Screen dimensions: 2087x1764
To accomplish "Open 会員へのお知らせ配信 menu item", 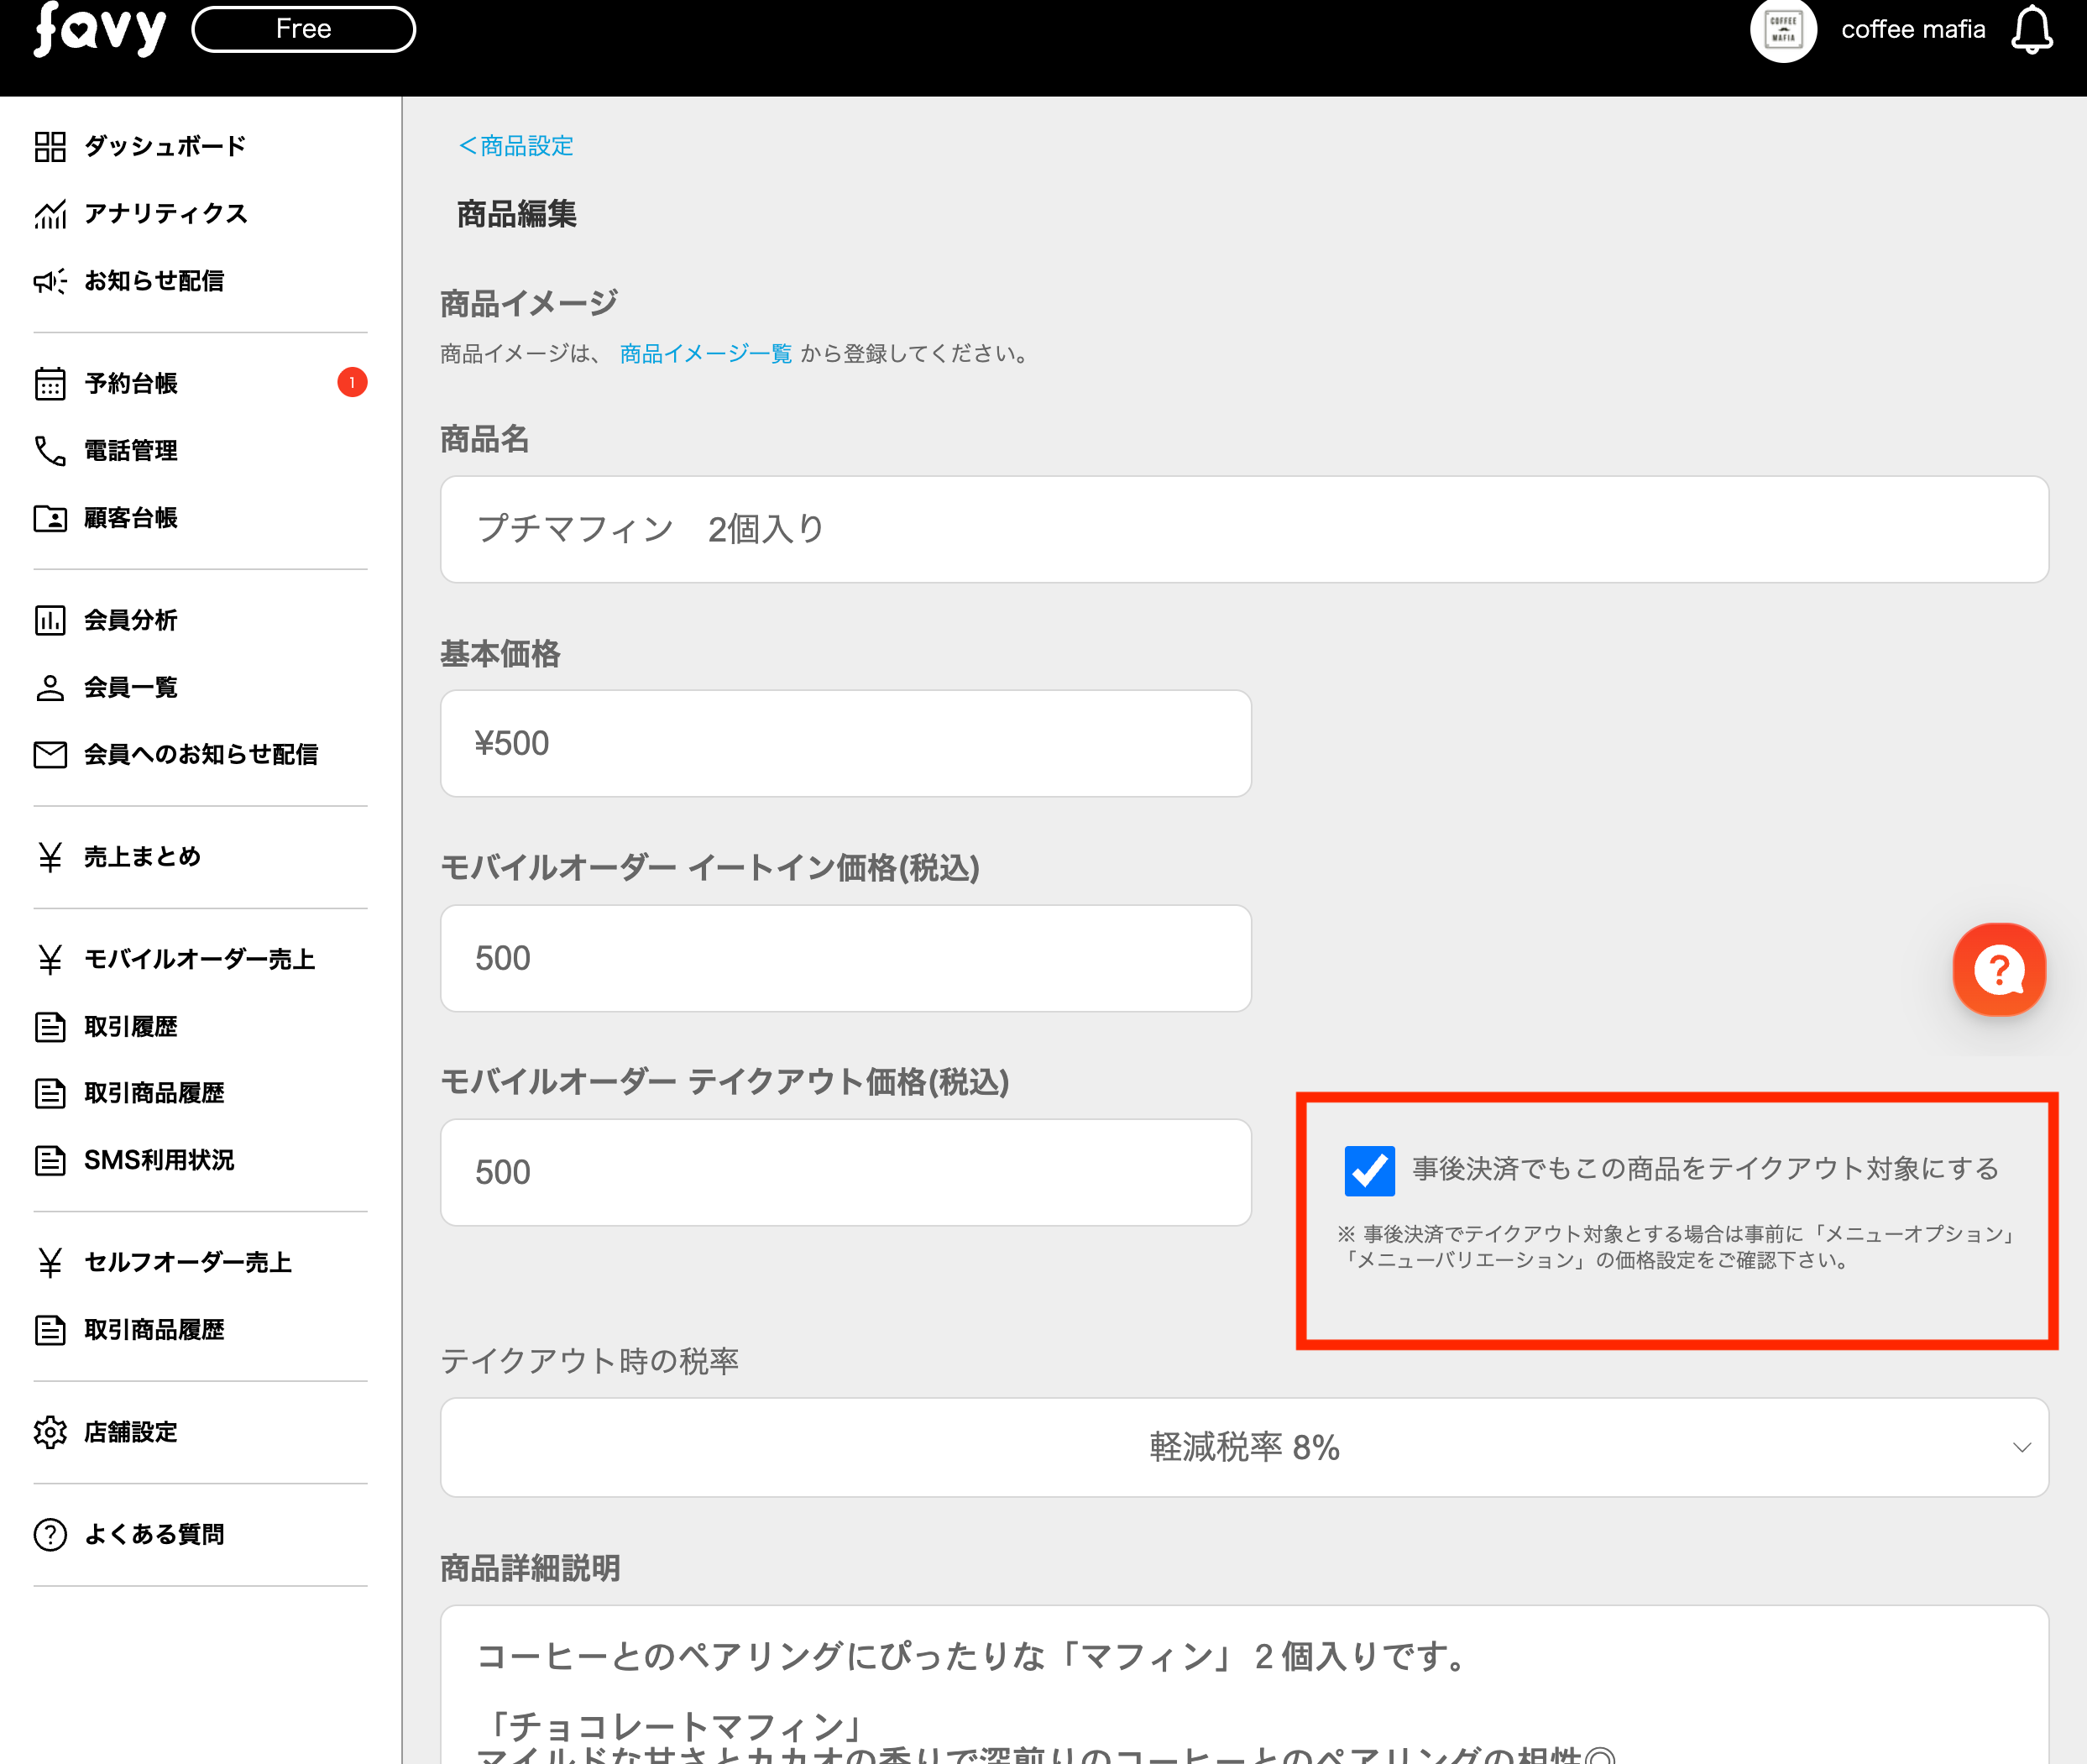I will (200, 754).
